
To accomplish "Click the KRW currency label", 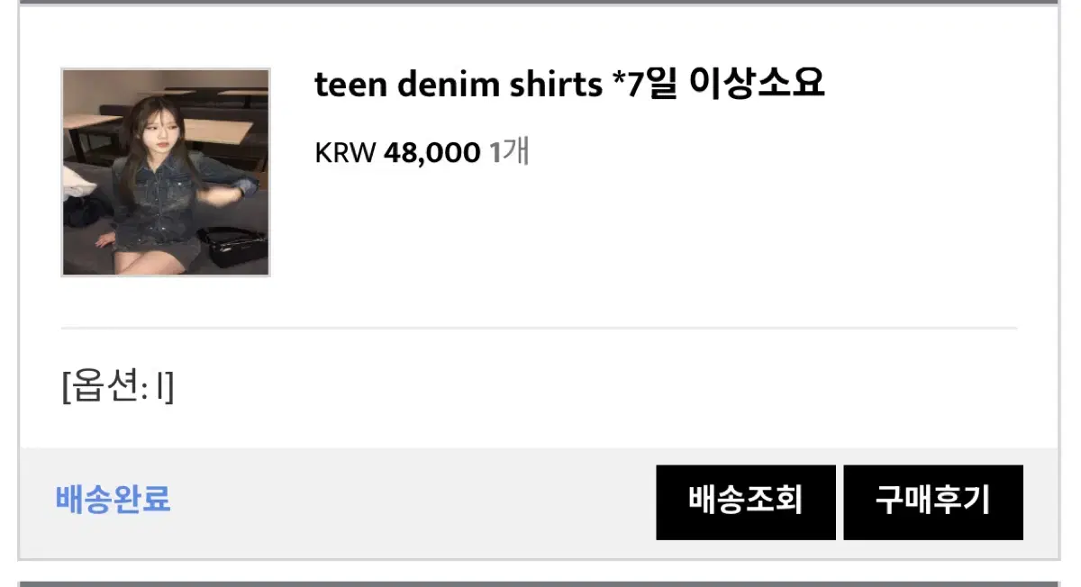I will 345,153.
